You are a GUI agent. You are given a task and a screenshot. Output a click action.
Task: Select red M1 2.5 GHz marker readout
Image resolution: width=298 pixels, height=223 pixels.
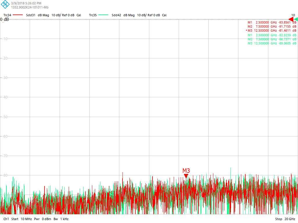coord(272,22)
